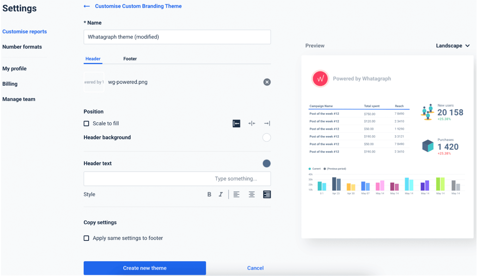Click the New users people icon

427,112
